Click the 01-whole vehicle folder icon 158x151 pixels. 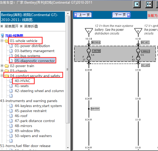7,41
